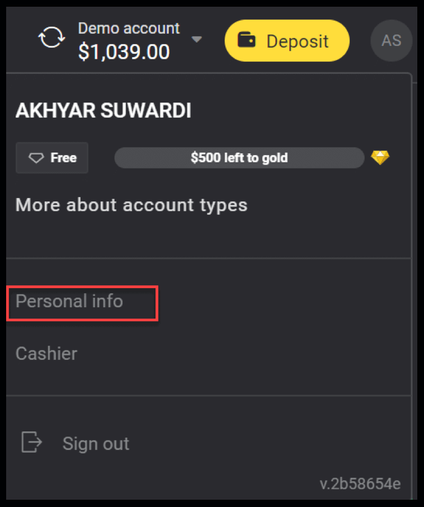
Task: Open More about account types link
Action: click(131, 205)
